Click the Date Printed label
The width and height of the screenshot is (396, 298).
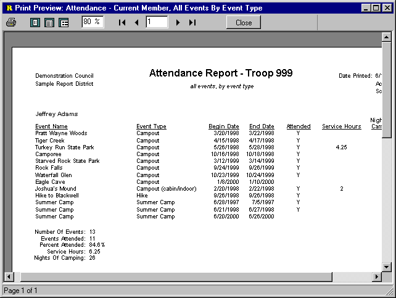tap(355, 76)
